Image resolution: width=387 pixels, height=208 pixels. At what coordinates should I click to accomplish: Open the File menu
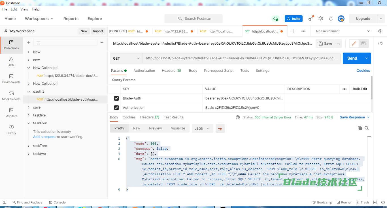[x=5, y=9]
